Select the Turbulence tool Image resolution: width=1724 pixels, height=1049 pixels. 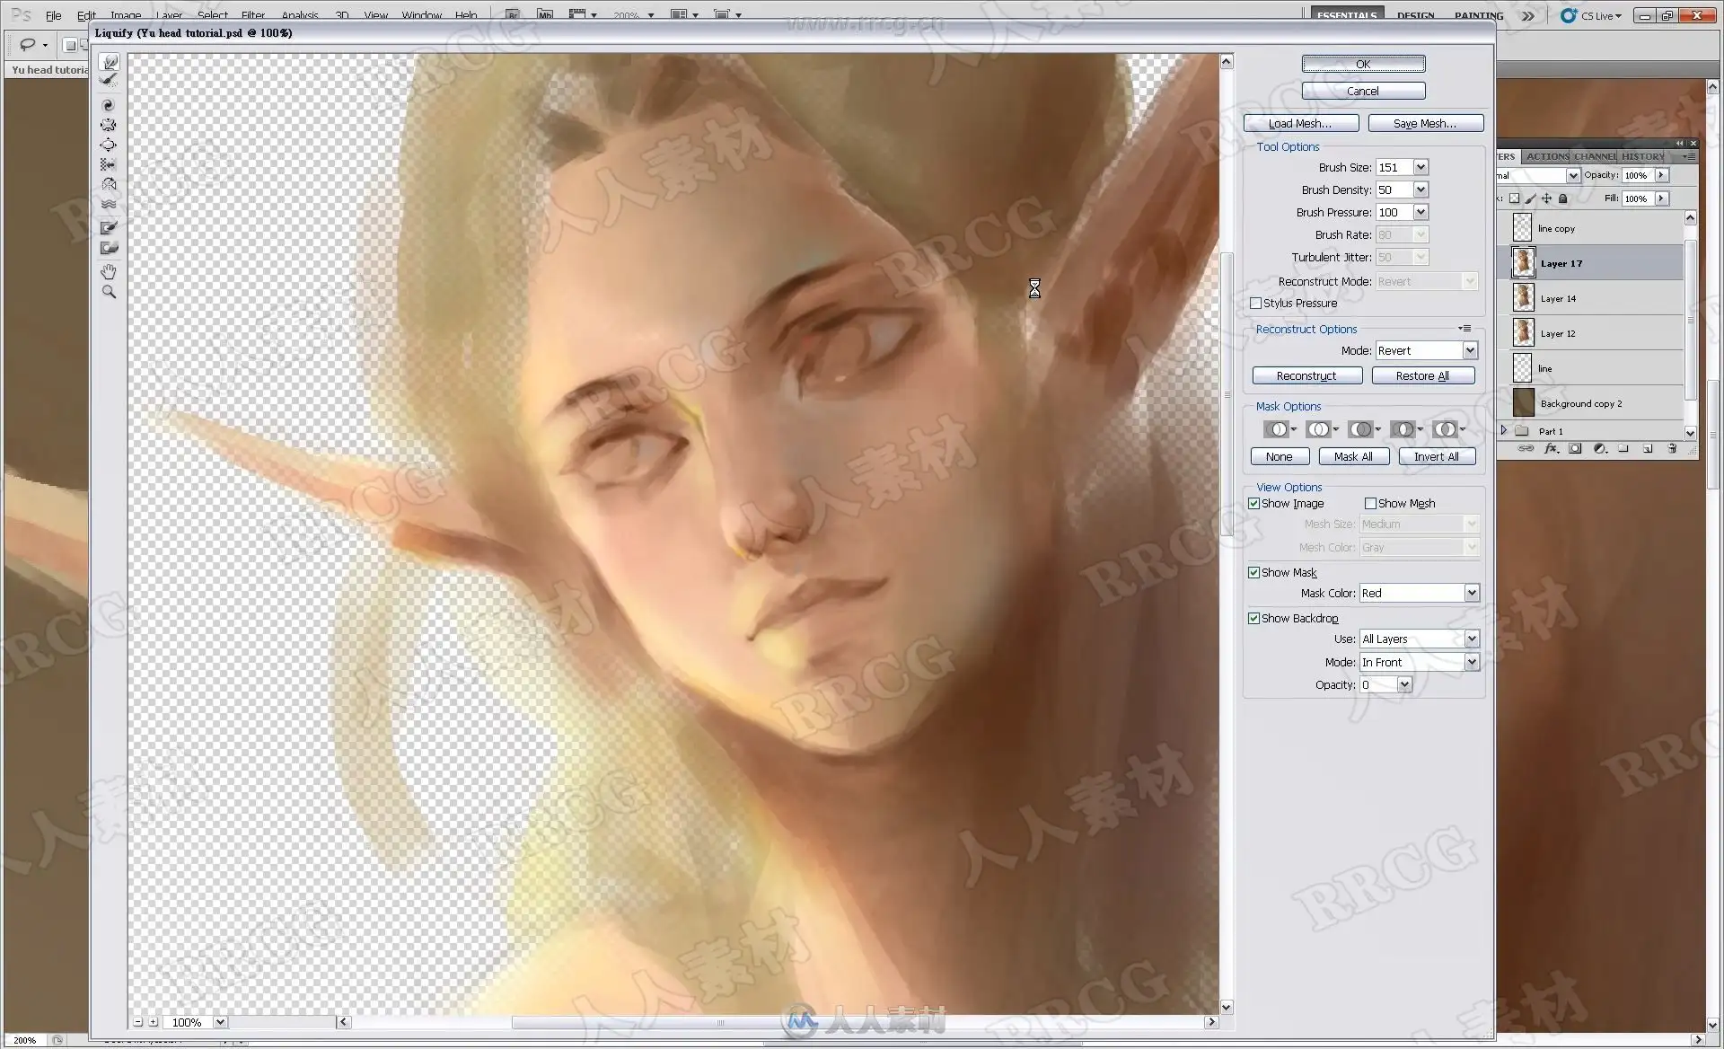tap(109, 205)
